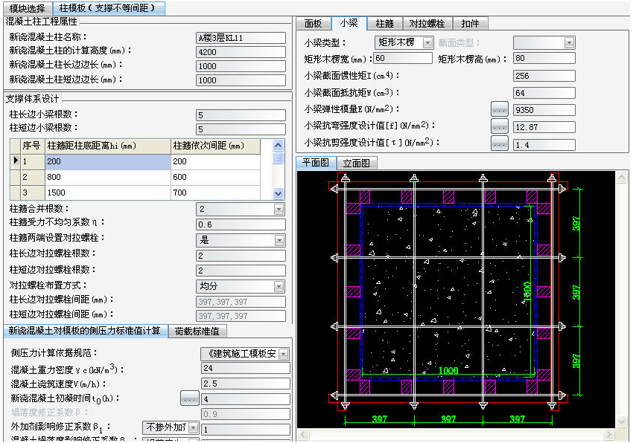Image resolution: width=633 pixels, height=443 pixels.
Task: Switch to the 柱箍 tab
Action: click(x=385, y=24)
